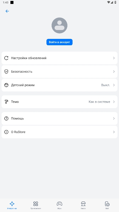Viewport: 119px width, 212px height.
Task: Open the О RuStore row chevron
Action: tap(114, 132)
